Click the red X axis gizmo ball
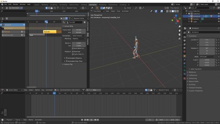This screenshot has height=124, width=220. tap(178, 21)
